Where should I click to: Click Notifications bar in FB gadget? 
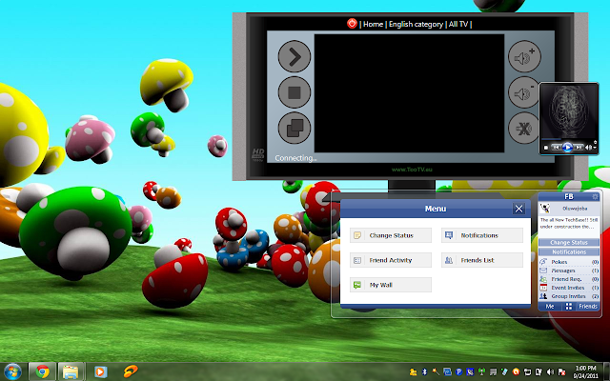(569, 251)
